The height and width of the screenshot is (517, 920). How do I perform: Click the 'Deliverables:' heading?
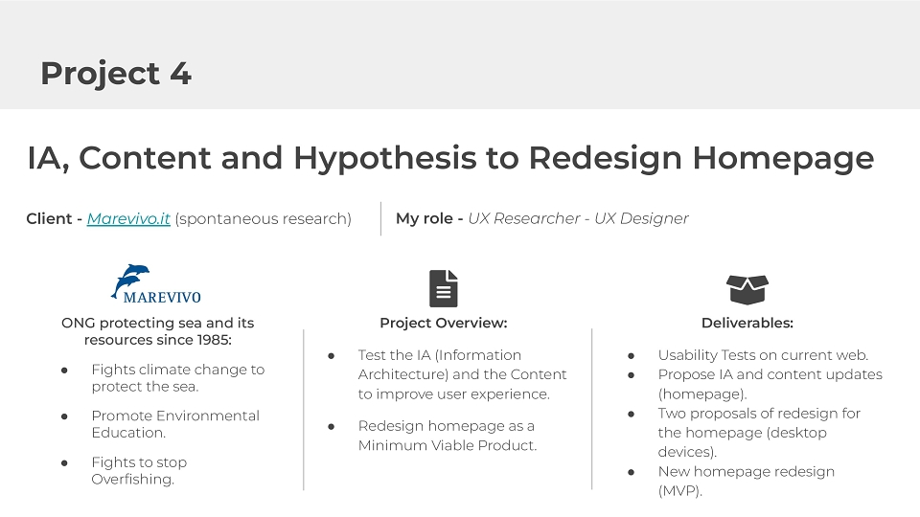(747, 323)
